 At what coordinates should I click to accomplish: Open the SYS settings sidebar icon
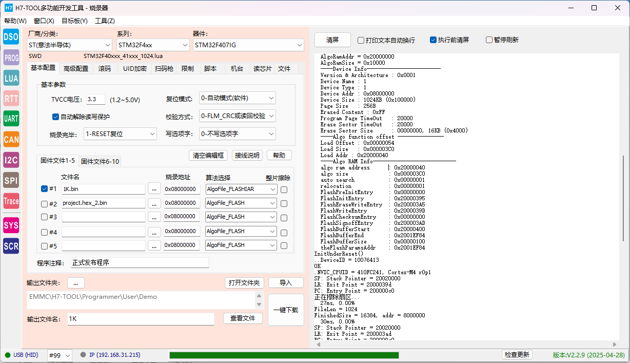coord(11,225)
